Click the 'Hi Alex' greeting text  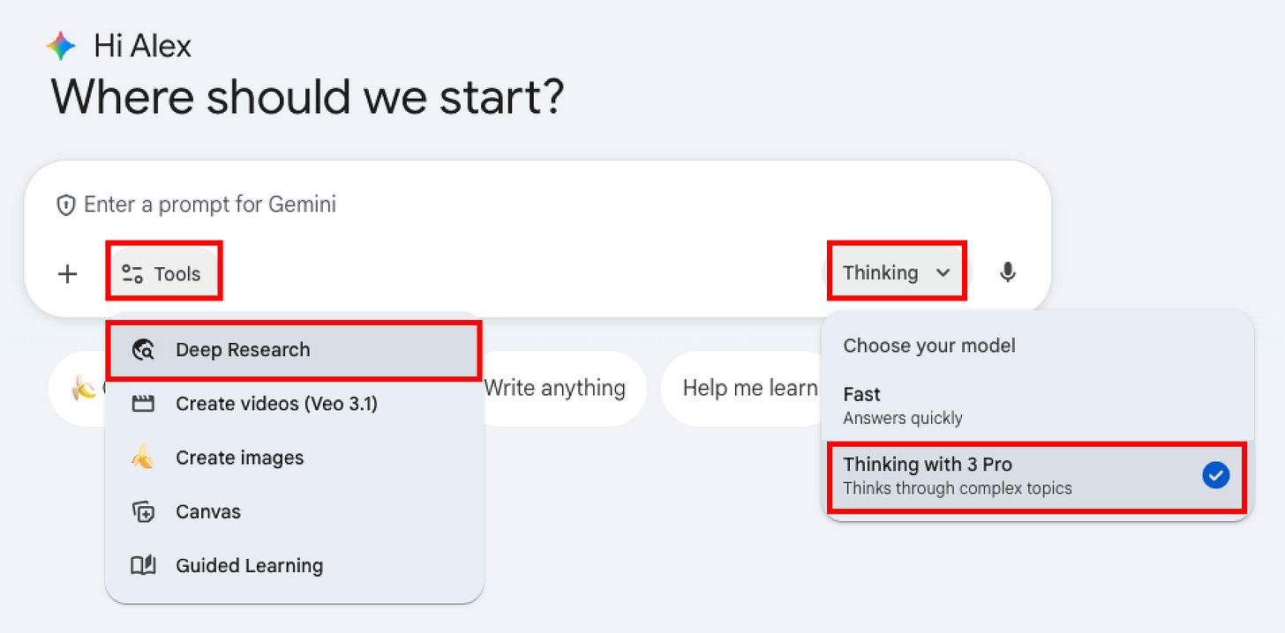tap(143, 46)
